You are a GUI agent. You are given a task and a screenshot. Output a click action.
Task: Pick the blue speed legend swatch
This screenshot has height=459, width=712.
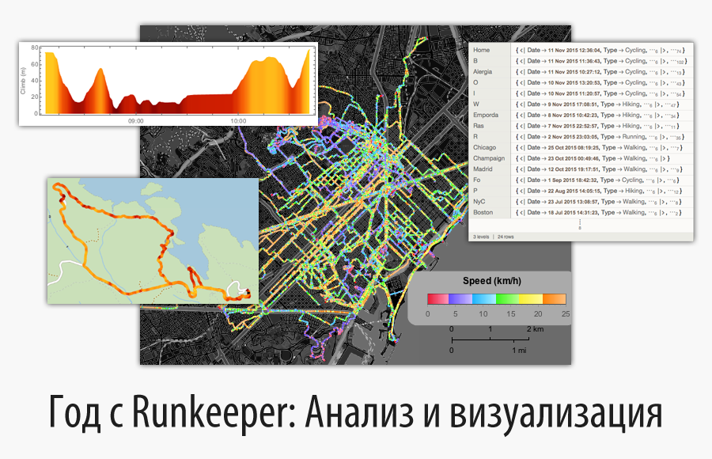pyautogui.click(x=484, y=298)
